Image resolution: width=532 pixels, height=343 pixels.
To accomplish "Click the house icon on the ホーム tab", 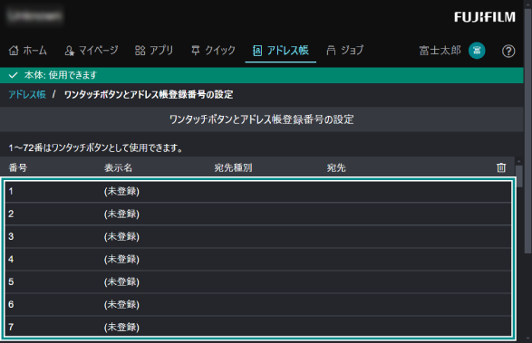I will (x=14, y=51).
